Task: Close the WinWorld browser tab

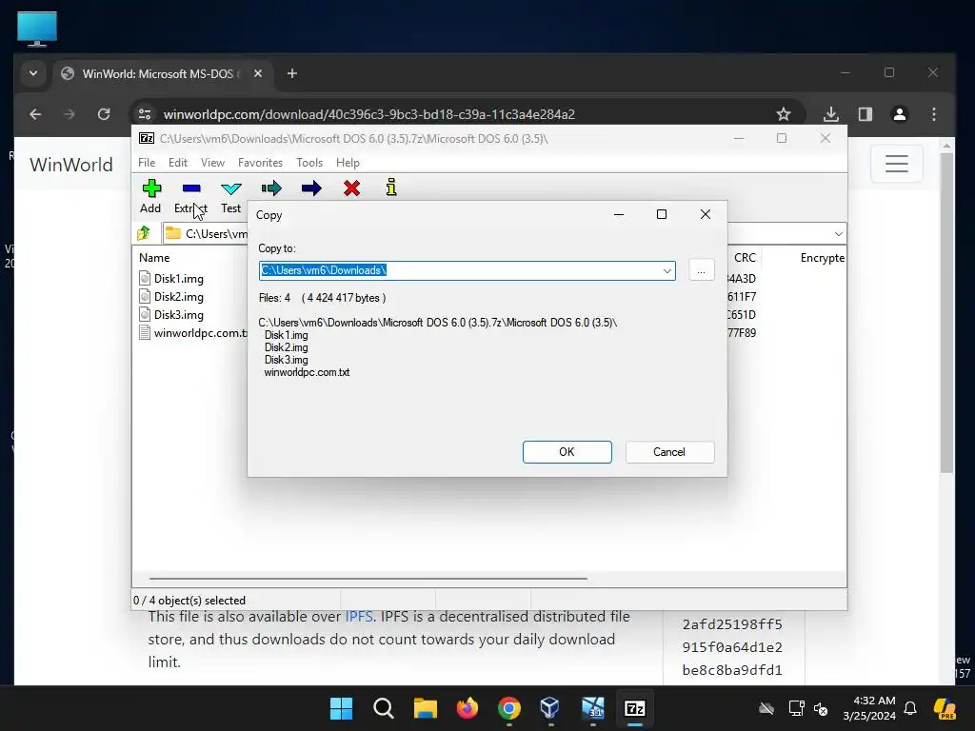Action: (x=258, y=73)
